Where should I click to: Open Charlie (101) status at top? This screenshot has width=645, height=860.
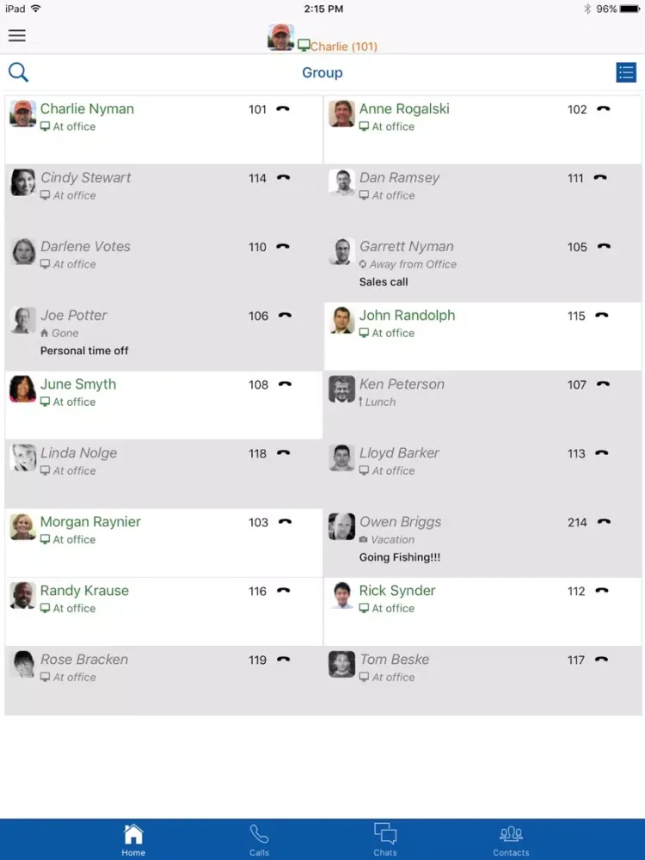click(x=343, y=46)
